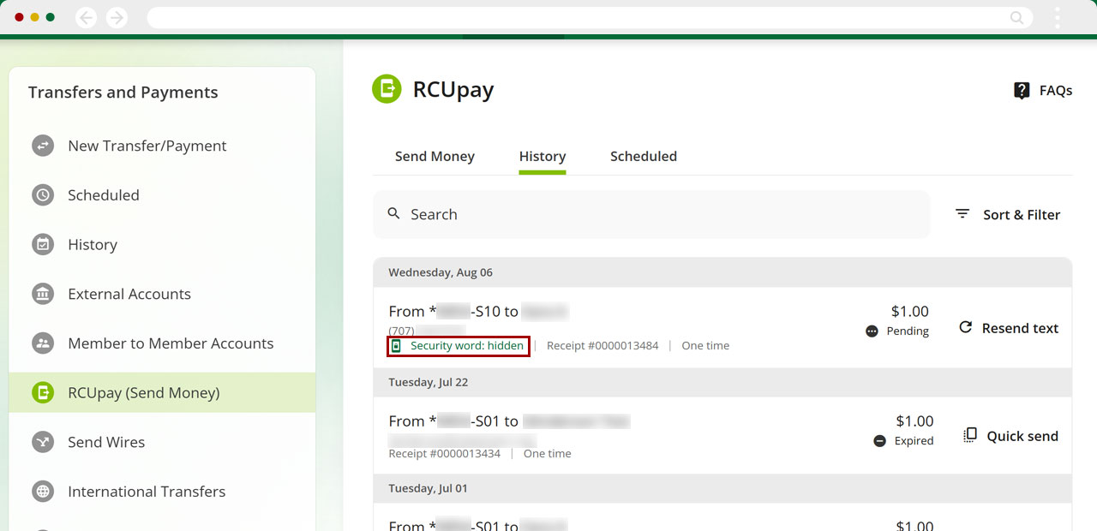Click the Tuesday, Jul 22 date header
This screenshot has height=531, width=1097.
(x=429, y=382)
